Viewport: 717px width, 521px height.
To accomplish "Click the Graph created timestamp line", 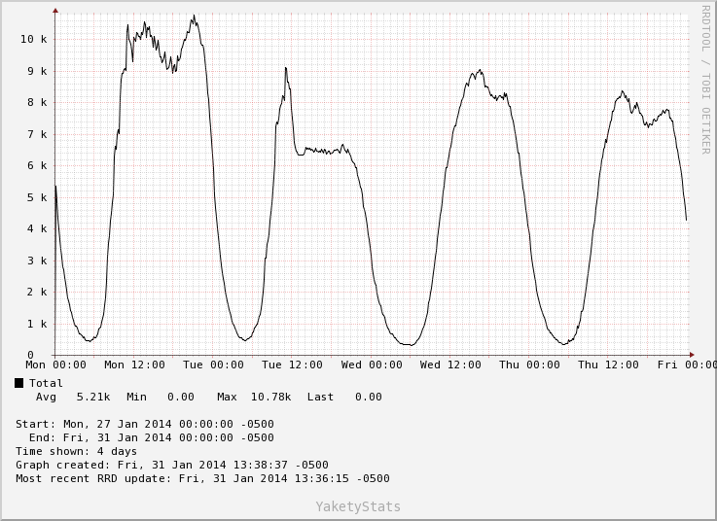I will coord(172,465).
